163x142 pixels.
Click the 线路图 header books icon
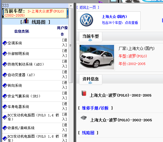pos(26,21)
